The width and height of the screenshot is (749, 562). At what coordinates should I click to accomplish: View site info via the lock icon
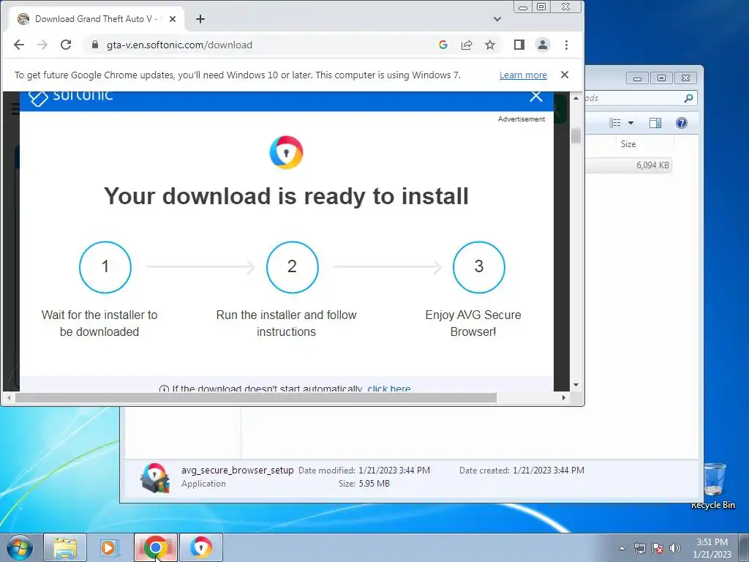click(95, 45)
